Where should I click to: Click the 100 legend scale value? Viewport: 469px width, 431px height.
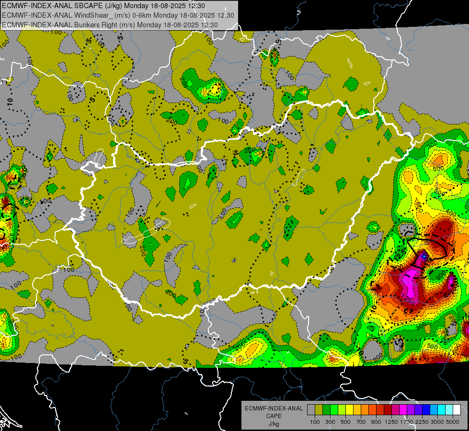315,422
